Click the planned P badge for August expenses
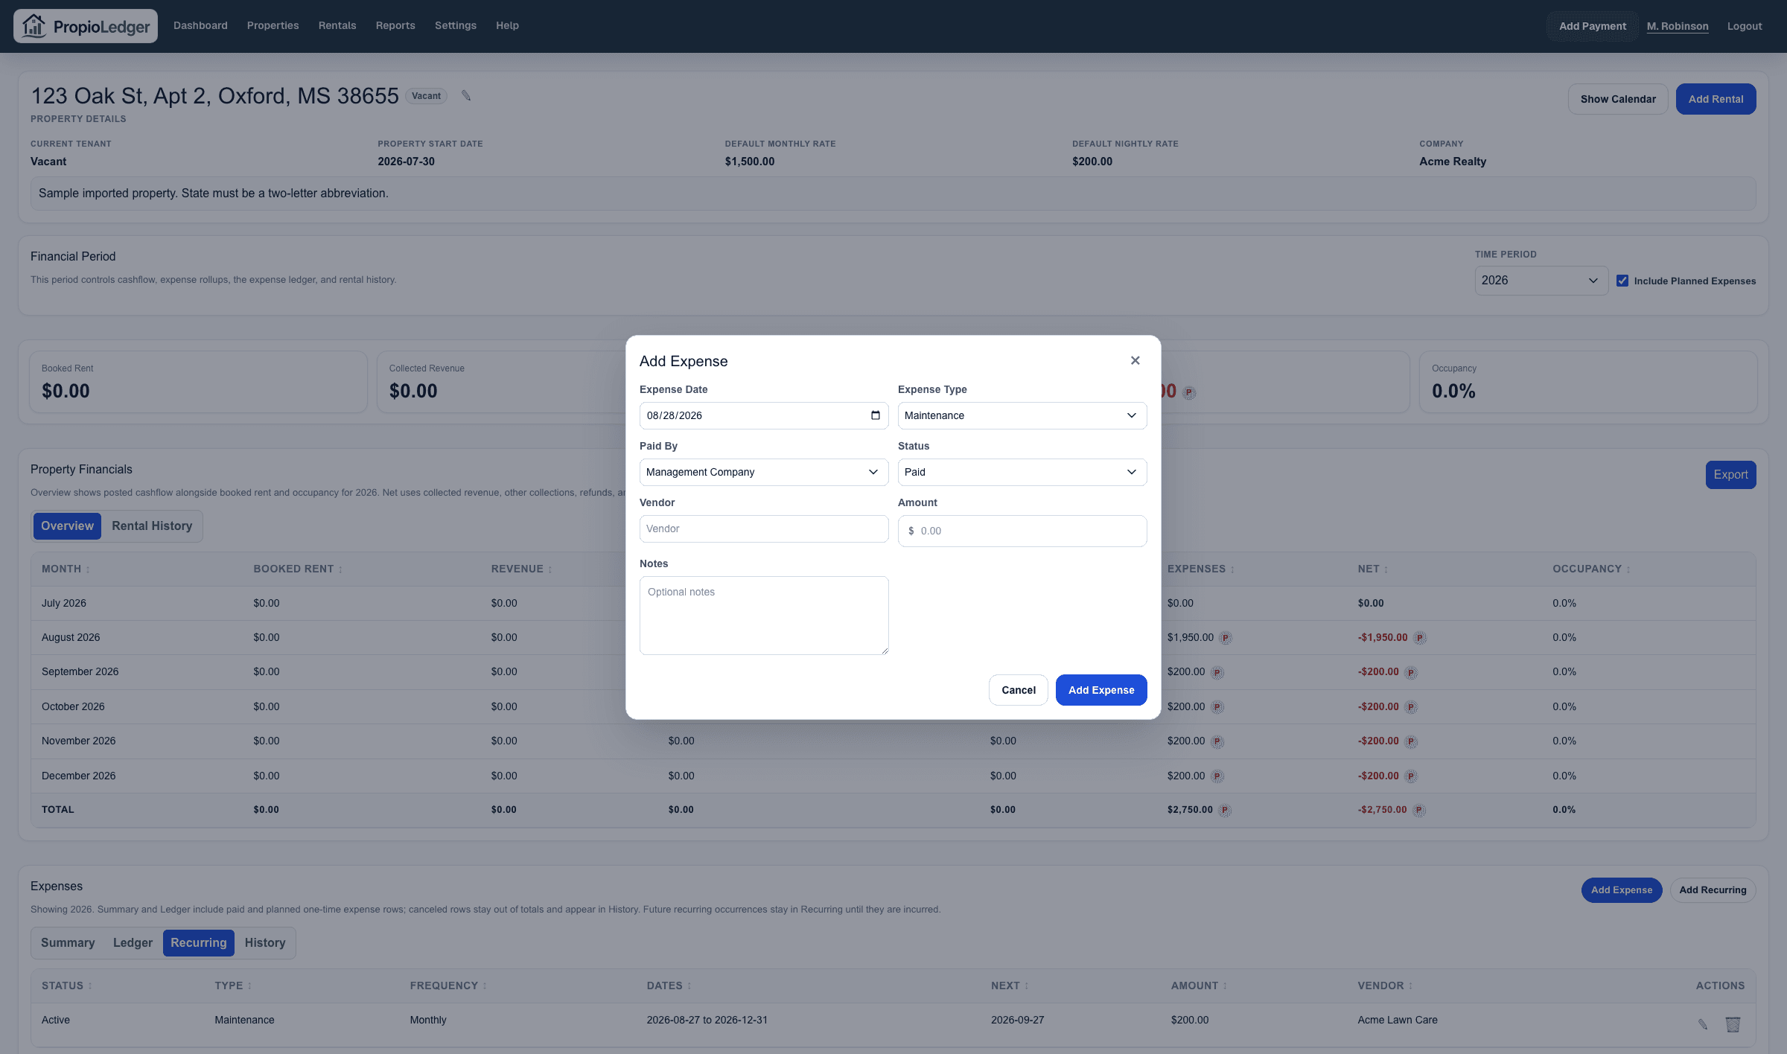Screen dimensions: 1787x1054 click(x=1226, y=638)
